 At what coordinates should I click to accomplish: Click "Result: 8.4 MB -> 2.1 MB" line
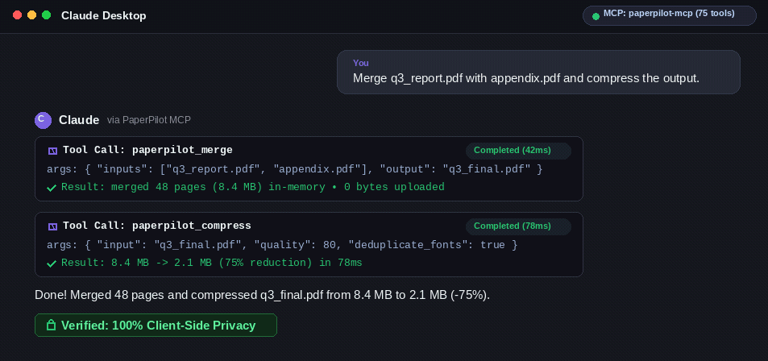[x=212, y=263]
